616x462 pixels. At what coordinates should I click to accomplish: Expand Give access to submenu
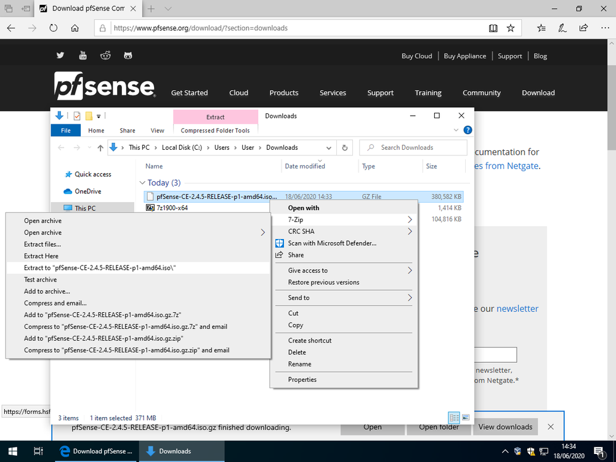[x=410, y=270]
